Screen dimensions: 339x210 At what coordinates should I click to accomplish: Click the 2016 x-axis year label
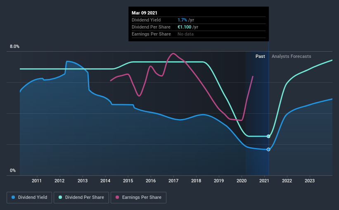click(x=151, y=181)
